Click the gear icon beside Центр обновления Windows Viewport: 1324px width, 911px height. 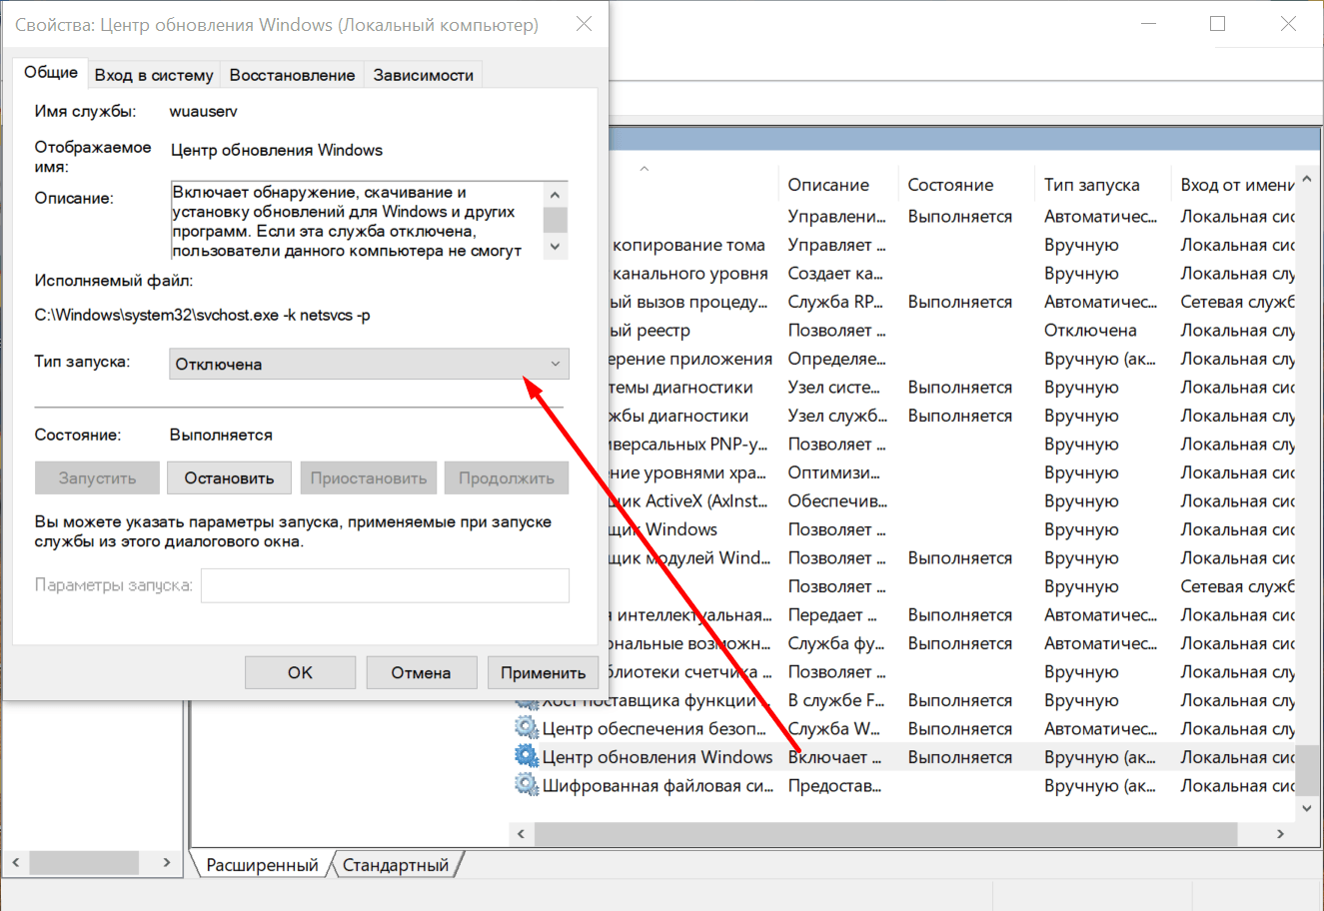tap(527, 756)
